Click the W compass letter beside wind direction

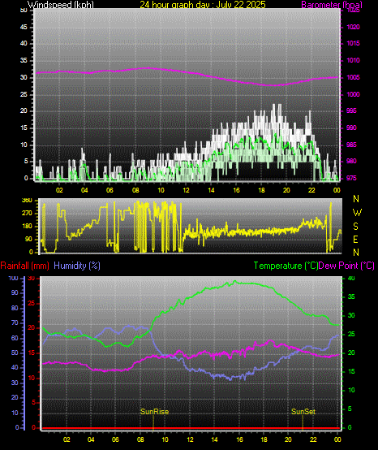tap(357, 213)
